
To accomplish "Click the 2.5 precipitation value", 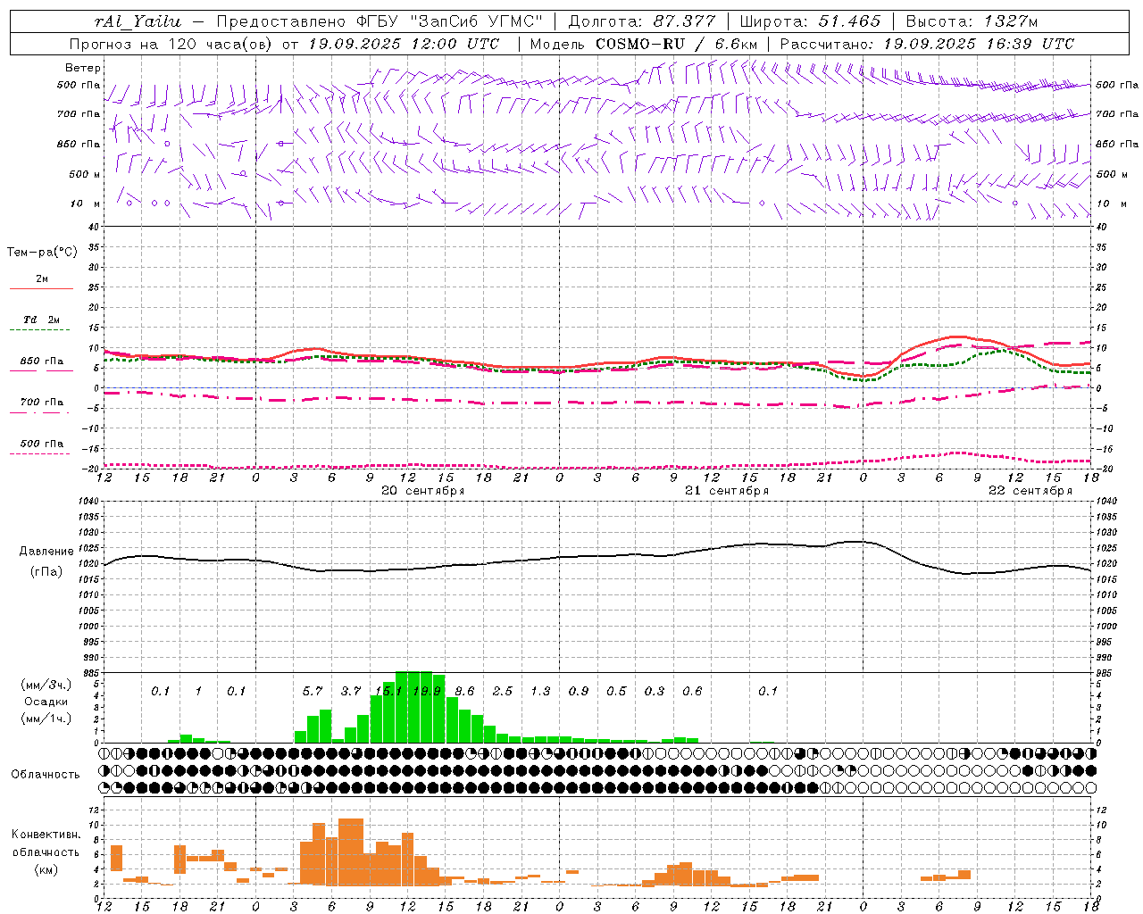I will pyautogui.click(x=502, y=691).
